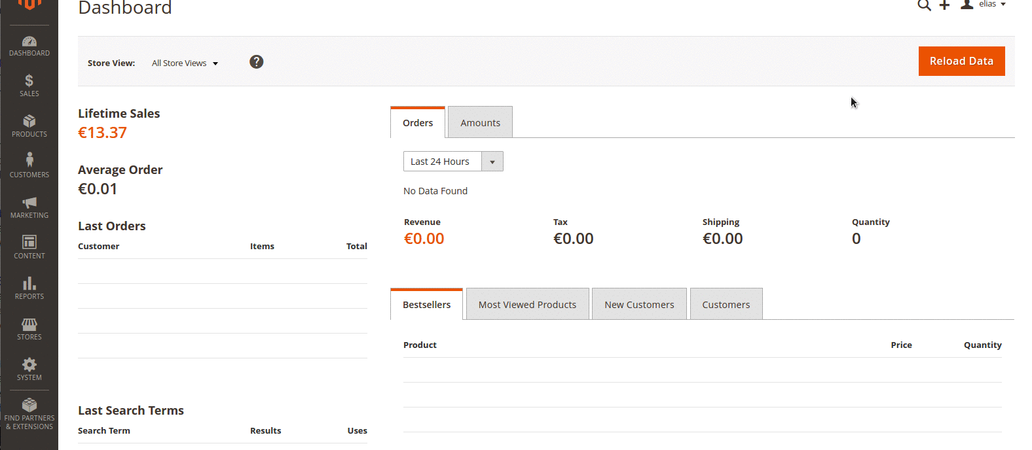This screenshot has height=450, width=1032.
Task: Switch to the Most Viewed Products tab
Action: [527, 305]
